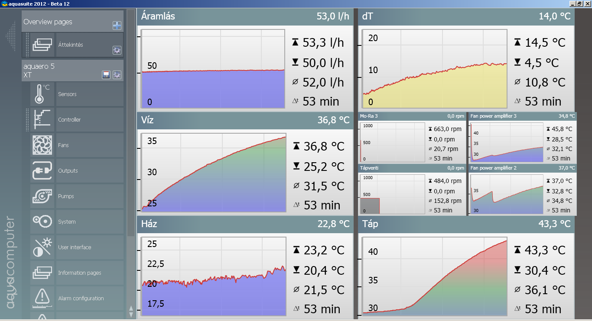Click the Mo-Ra 3 maximum 663,0 rpm
The height and width of the screenshot is (321, 592).
coord(447,129)
